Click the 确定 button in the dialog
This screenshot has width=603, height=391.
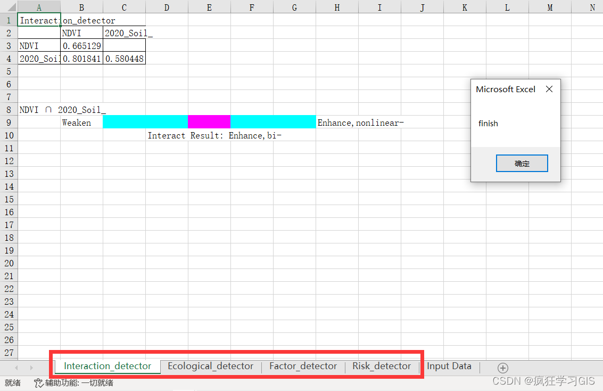(x=522, y=164)
